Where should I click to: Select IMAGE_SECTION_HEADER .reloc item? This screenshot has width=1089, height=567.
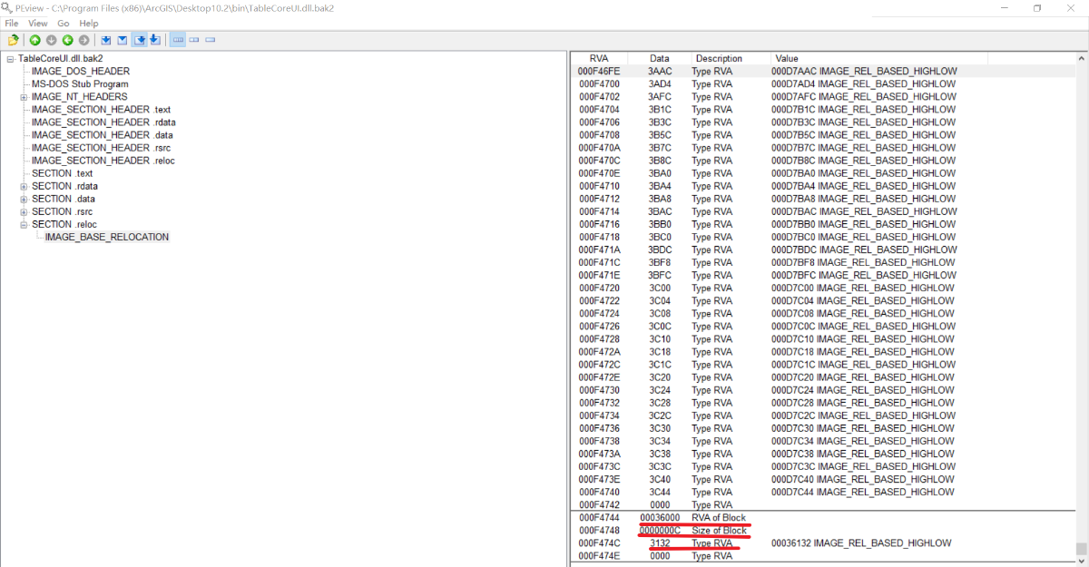tap(103, 160)
